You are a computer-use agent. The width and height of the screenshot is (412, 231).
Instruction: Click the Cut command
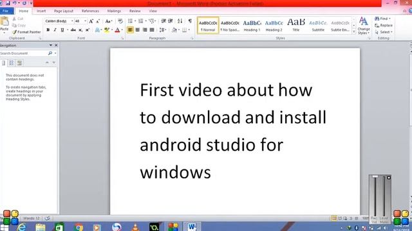point(18,19)
